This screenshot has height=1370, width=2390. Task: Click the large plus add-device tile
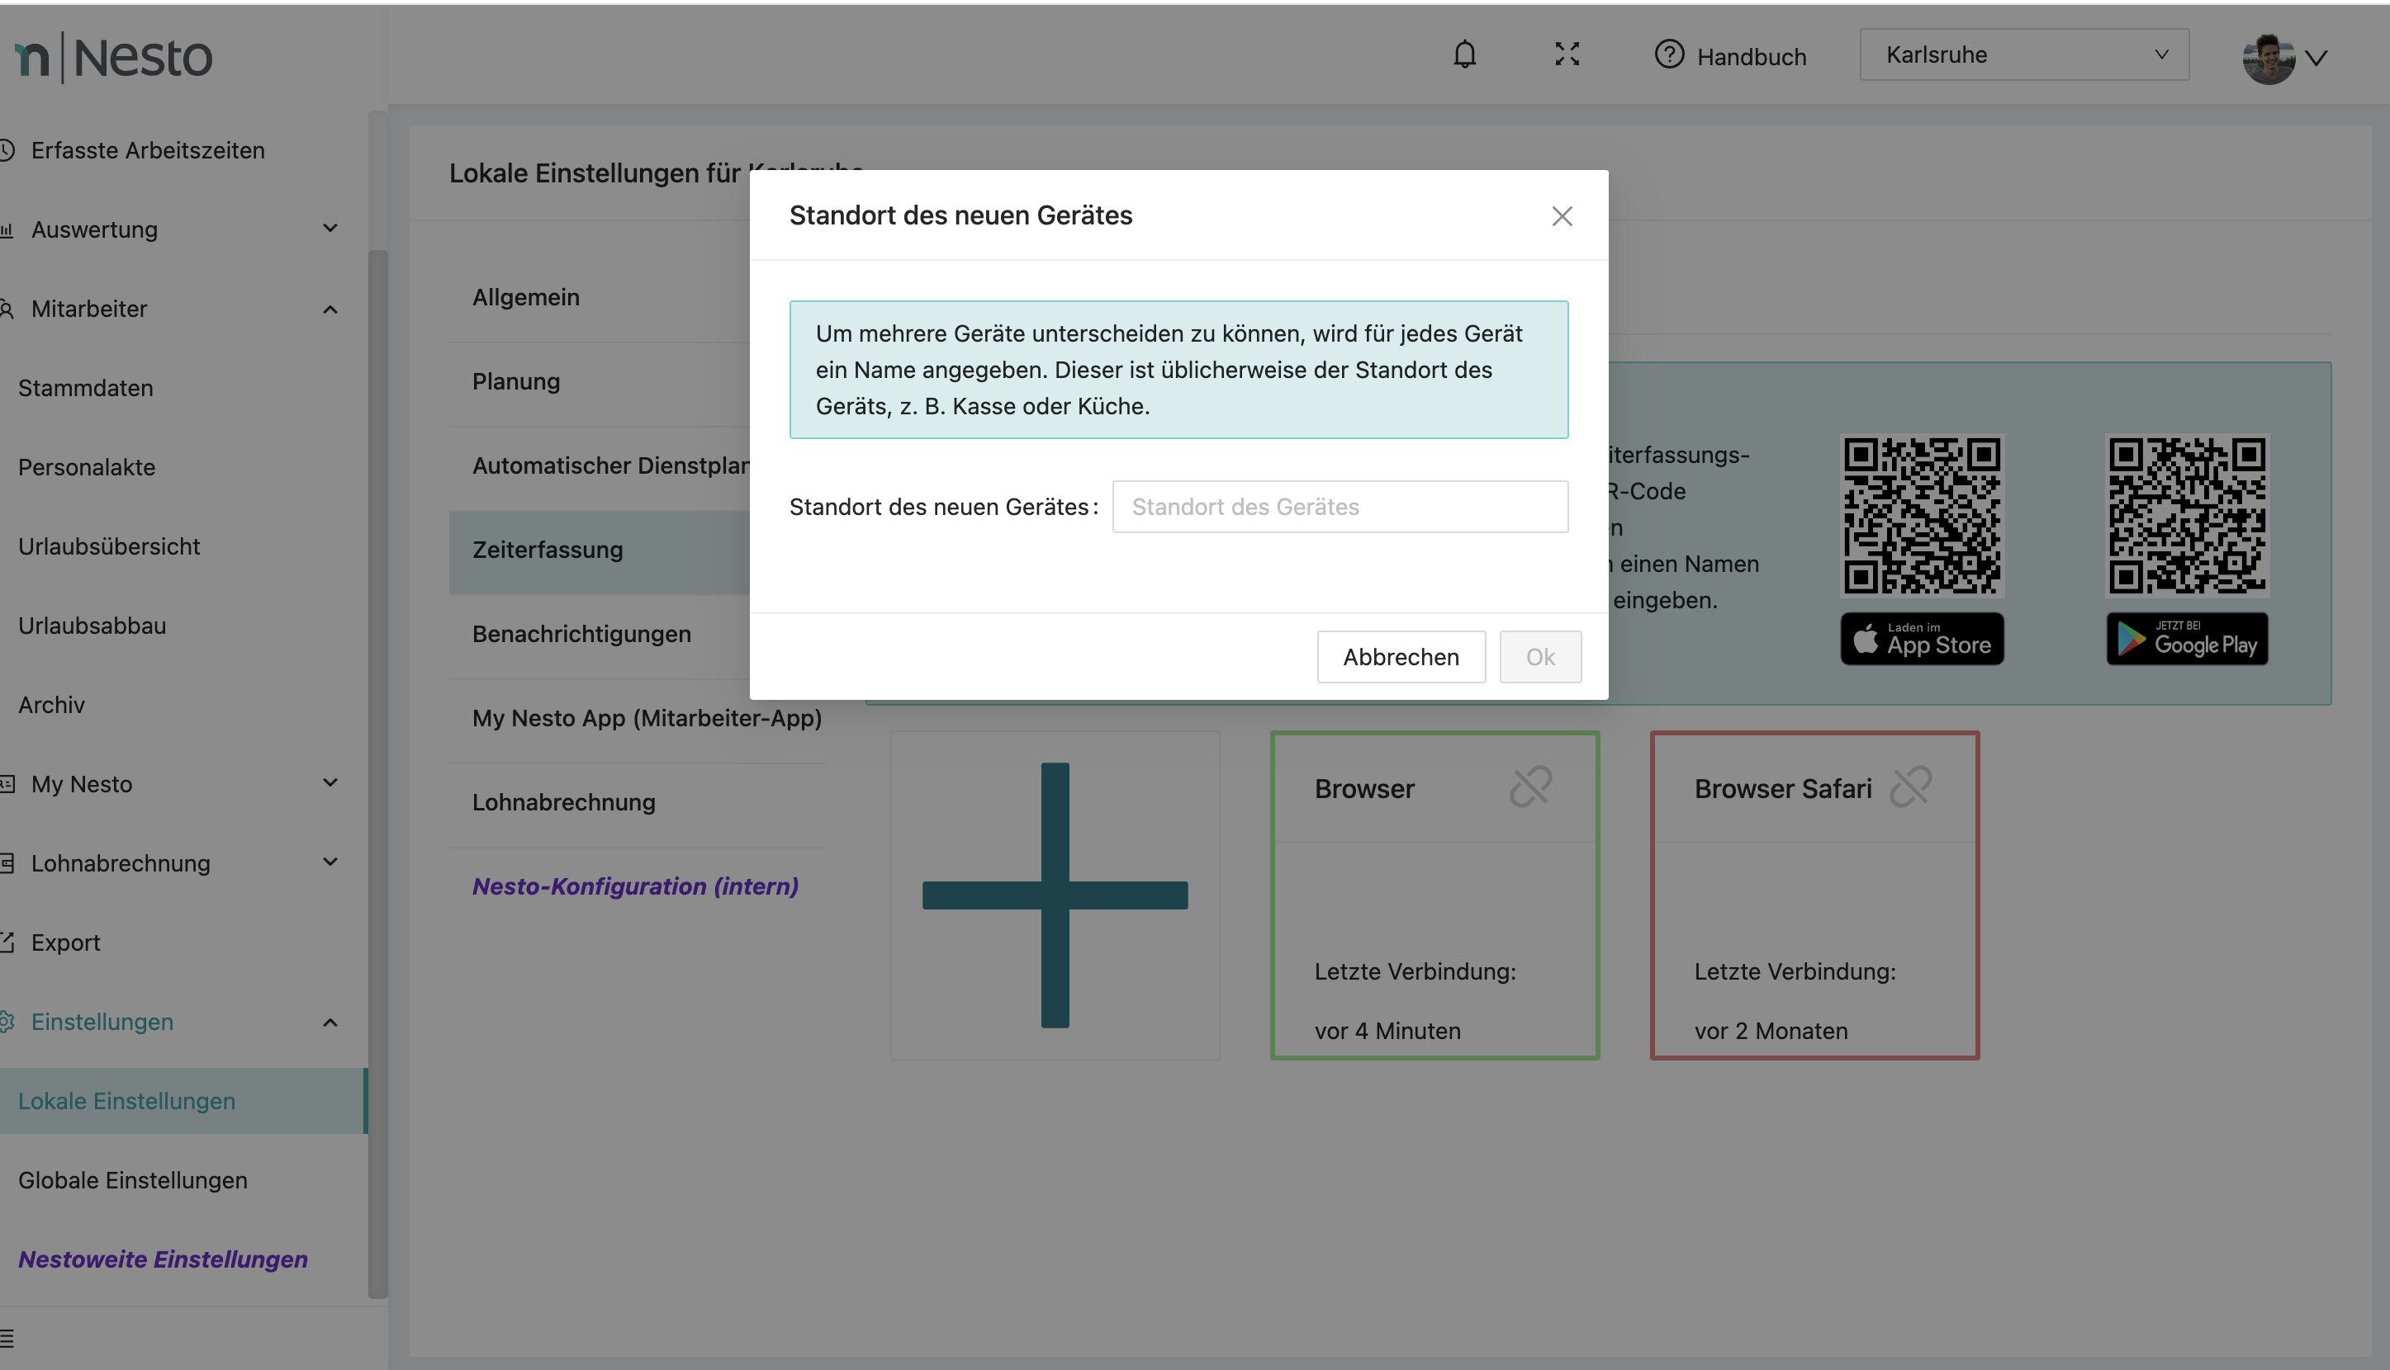(x=1055, y=895)
